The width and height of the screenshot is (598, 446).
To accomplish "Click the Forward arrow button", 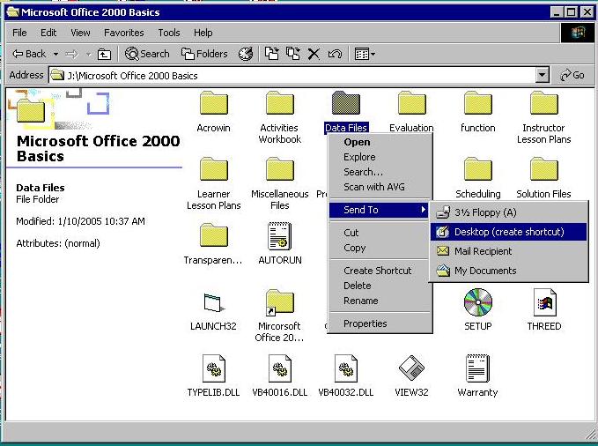I will point(71,55).
